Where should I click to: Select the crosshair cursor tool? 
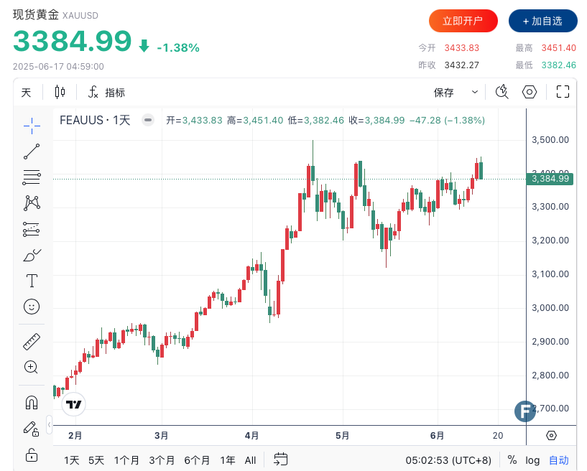(x=32, y=126)
